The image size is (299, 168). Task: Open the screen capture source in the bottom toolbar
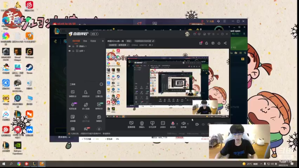click(x=131, y=124)
